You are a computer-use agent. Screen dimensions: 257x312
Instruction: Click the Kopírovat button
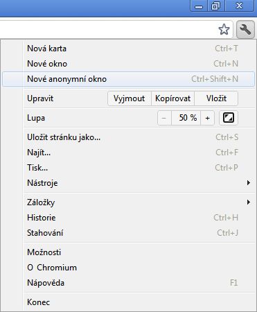tap(172, 98)
